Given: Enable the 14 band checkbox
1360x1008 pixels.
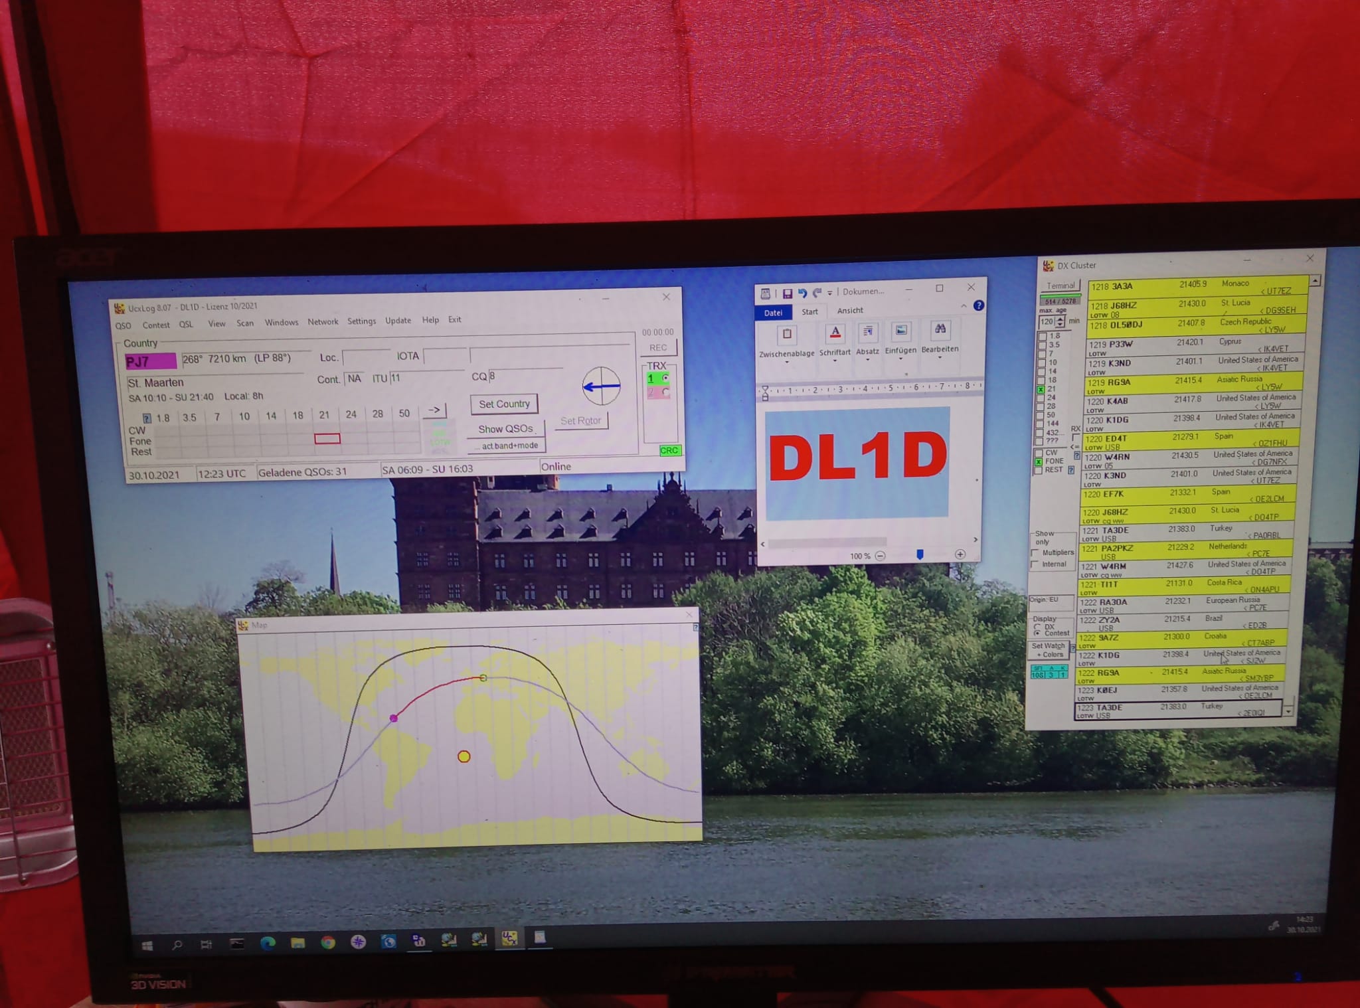Looking at the screenshot, I should tap(1042, 372).
